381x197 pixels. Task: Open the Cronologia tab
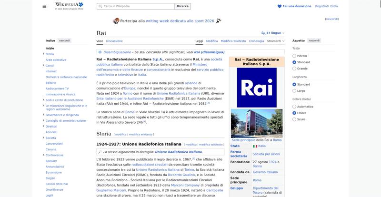[256, 41]
